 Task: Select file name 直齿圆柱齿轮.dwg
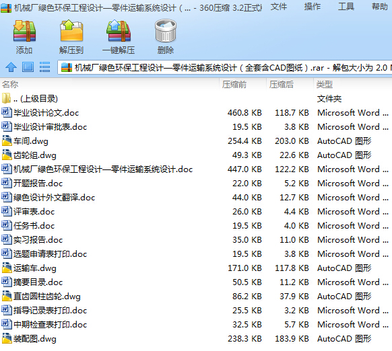coord(47,297)
